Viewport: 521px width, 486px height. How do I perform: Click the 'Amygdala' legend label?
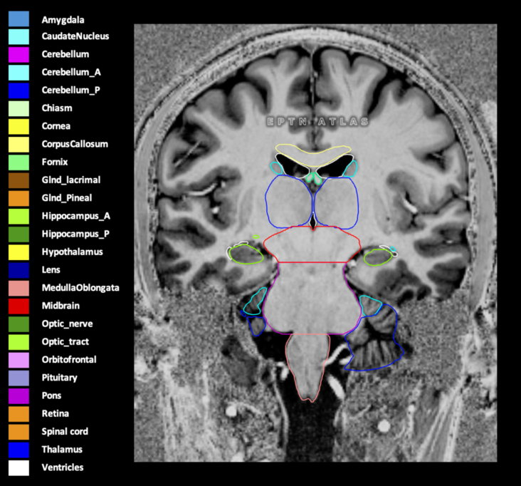pos(63,20)
